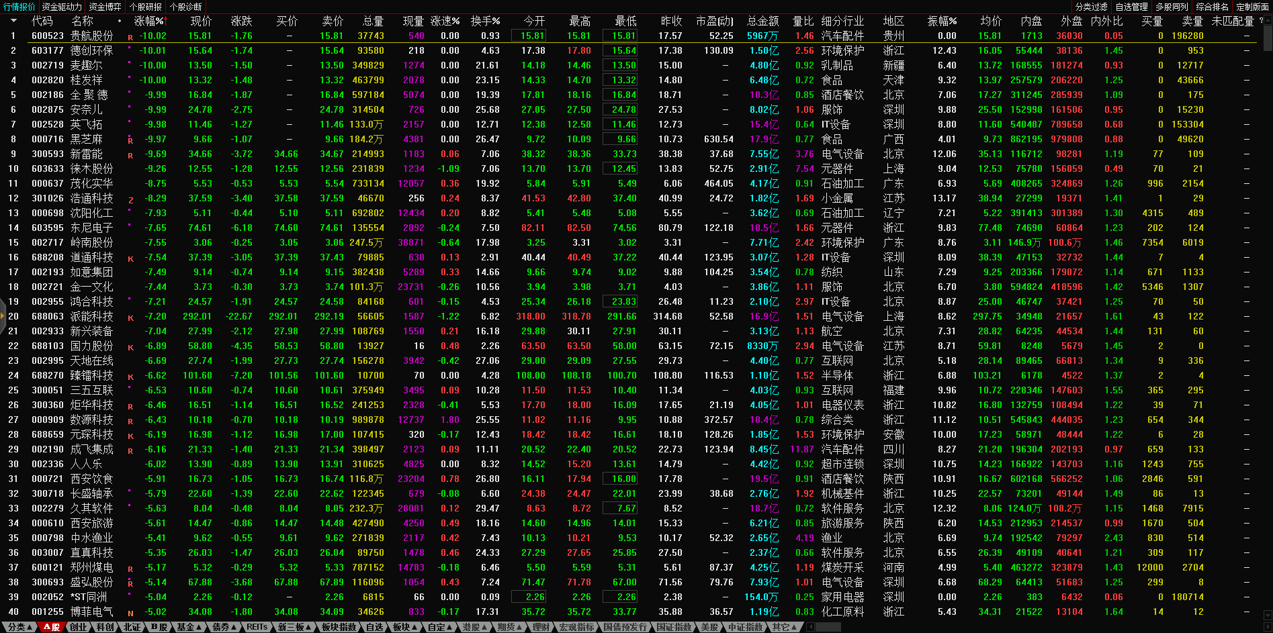The image size is (1273, 633).
Task: Click the vertical scrollbar track
Action: click(x=1268, y=336)
